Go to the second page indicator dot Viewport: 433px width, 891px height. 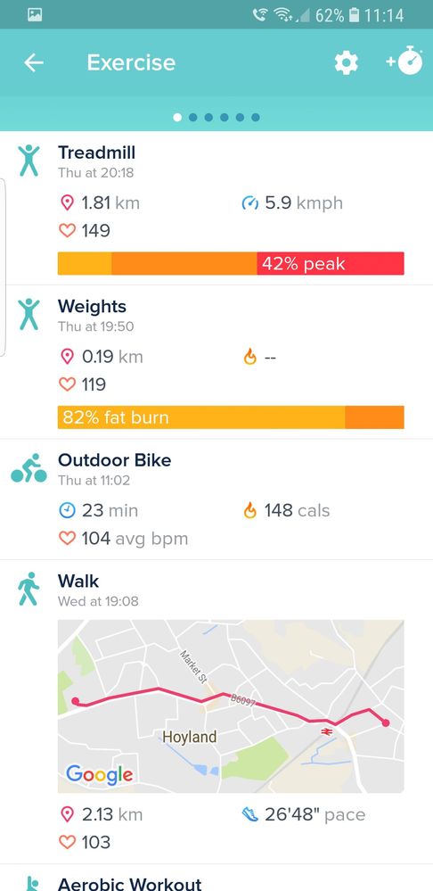(193, 117)
